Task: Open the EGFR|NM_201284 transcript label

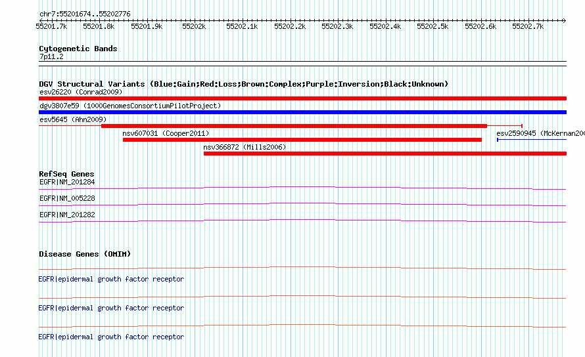Action: [67, 182]
